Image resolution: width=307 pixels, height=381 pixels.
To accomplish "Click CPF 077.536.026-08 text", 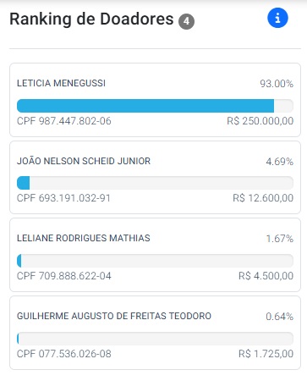I will click(64, 354).
